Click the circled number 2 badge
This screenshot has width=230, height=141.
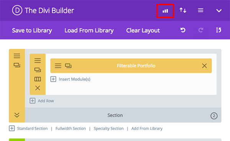pos(214,116)
